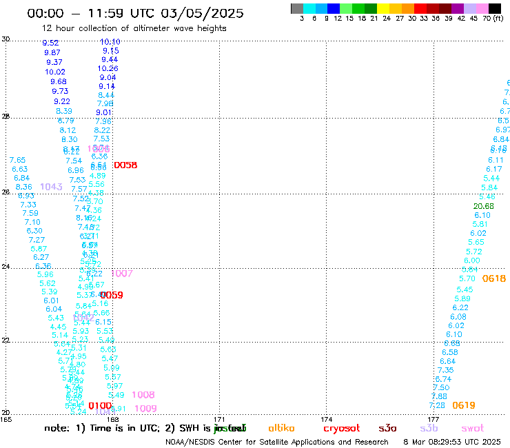Click the 171 longitude axis label
Image resolution: width=510 pixels, height=448 pixels.
point(219,419)
